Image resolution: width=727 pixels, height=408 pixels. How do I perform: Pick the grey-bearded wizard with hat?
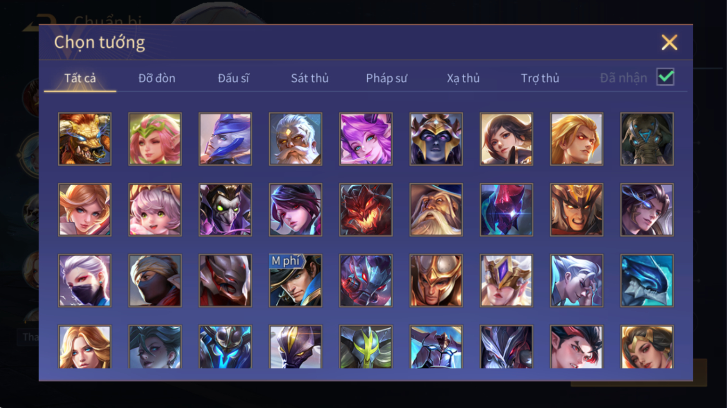[x=436, y=210]
